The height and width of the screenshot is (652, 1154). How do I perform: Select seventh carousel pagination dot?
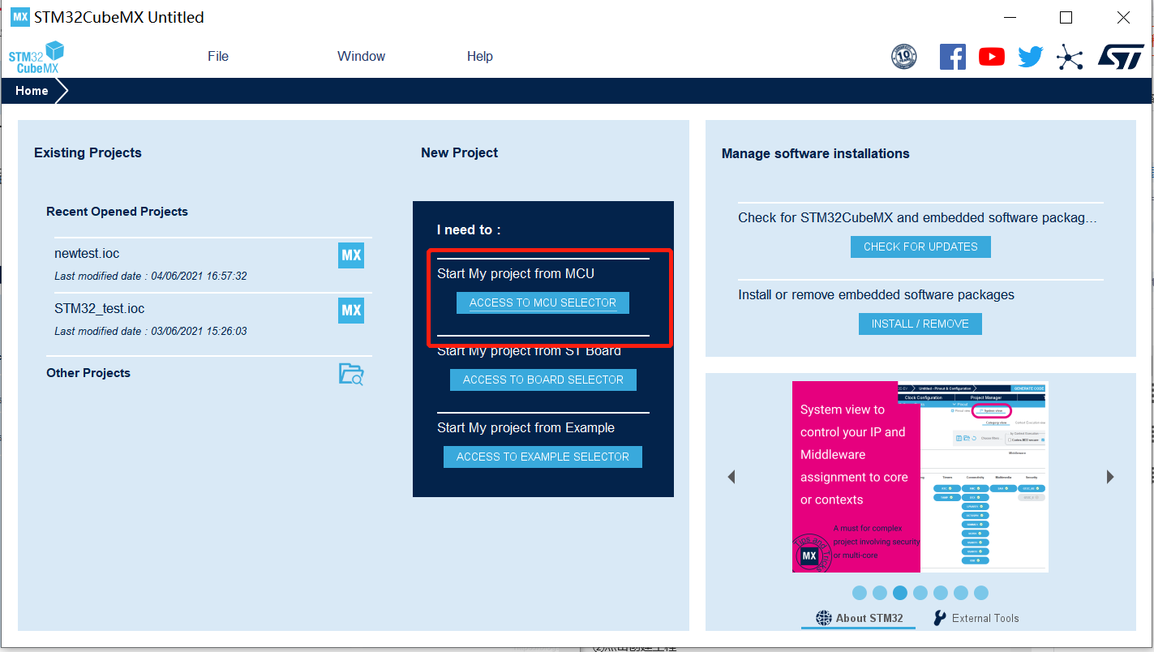981,593
